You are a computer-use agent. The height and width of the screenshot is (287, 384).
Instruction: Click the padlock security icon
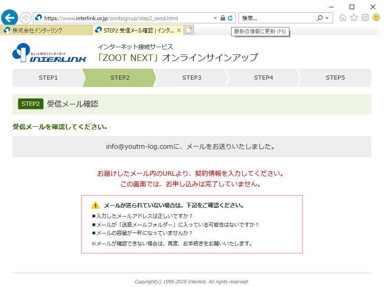222,18
